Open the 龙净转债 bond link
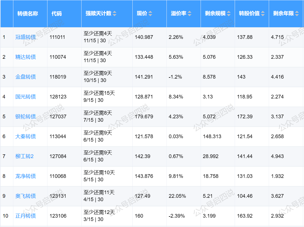 26,176
